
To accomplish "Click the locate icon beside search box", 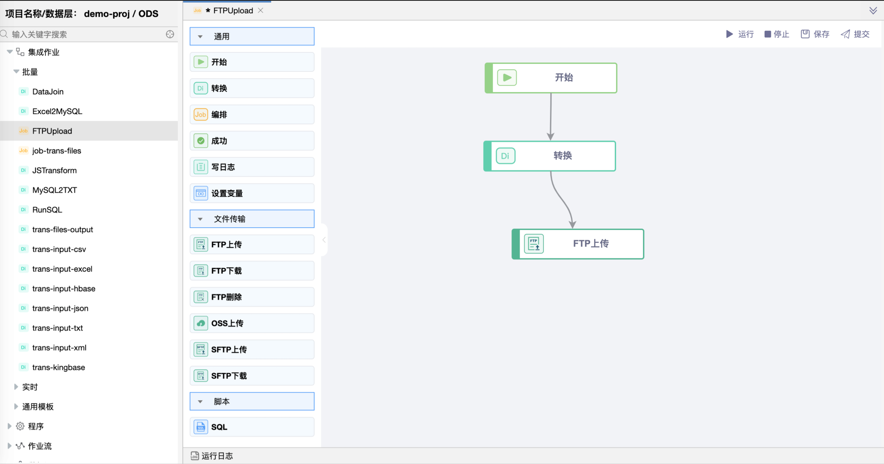I will click(x=170, y=34).
